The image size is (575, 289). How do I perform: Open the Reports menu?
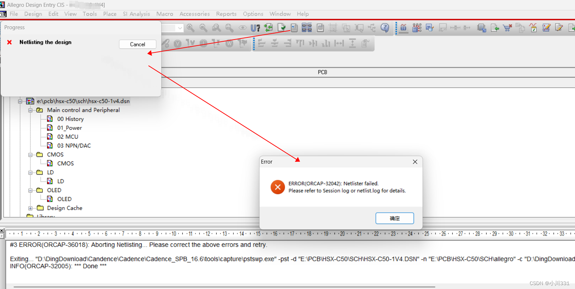[x=226, y=14]
